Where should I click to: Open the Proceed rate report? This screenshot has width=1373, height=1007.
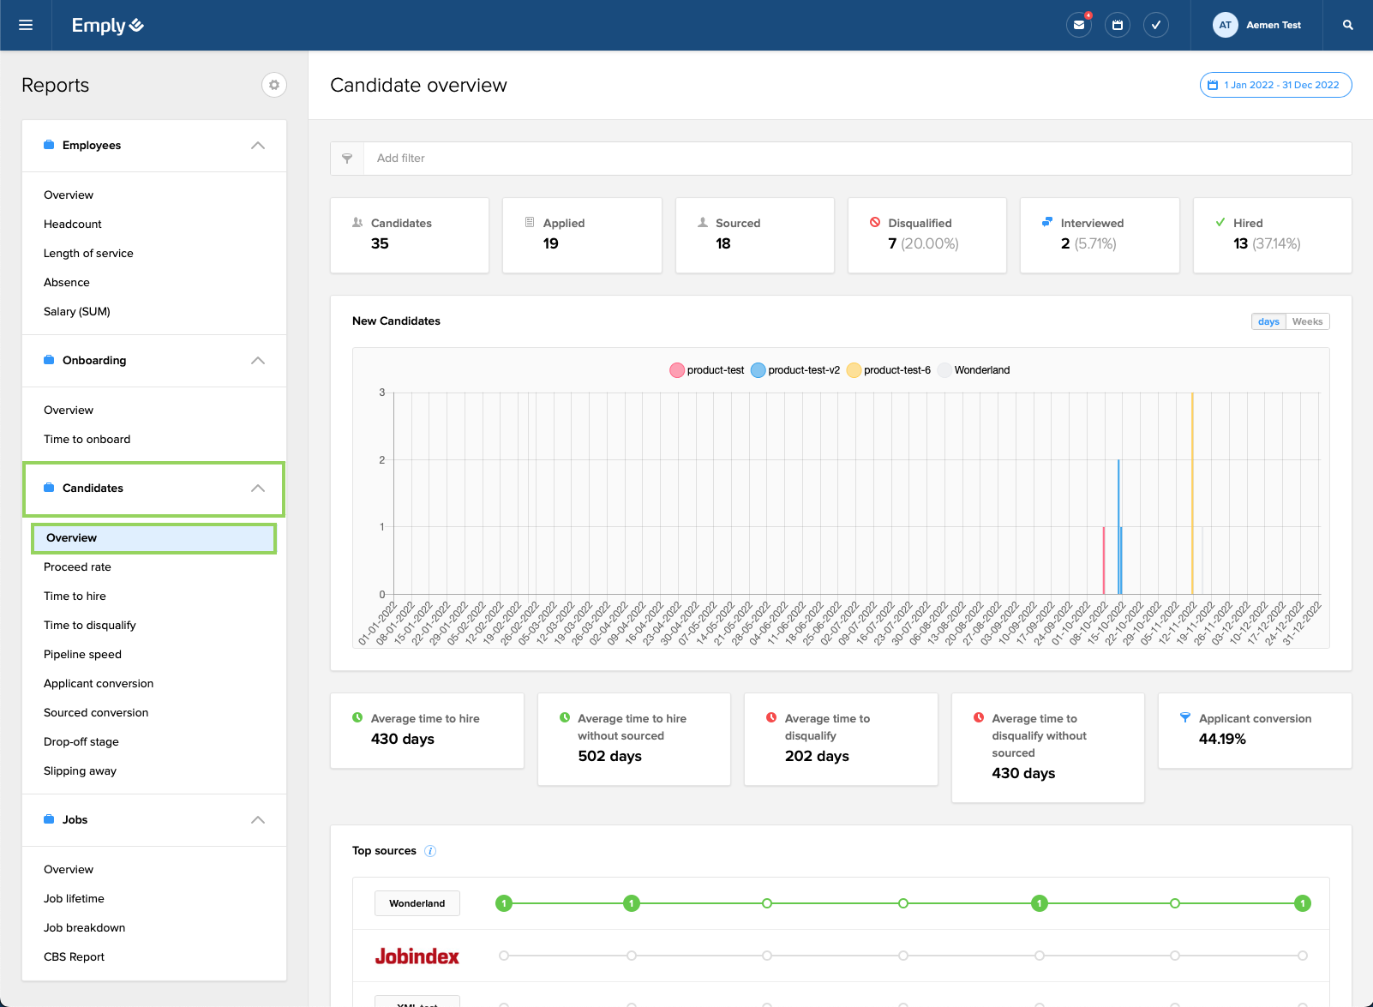77,567
